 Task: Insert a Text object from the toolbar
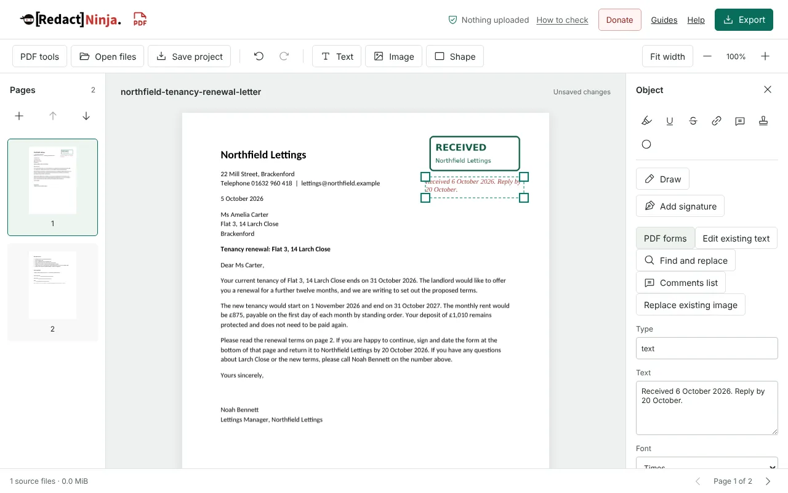(337, 56)
